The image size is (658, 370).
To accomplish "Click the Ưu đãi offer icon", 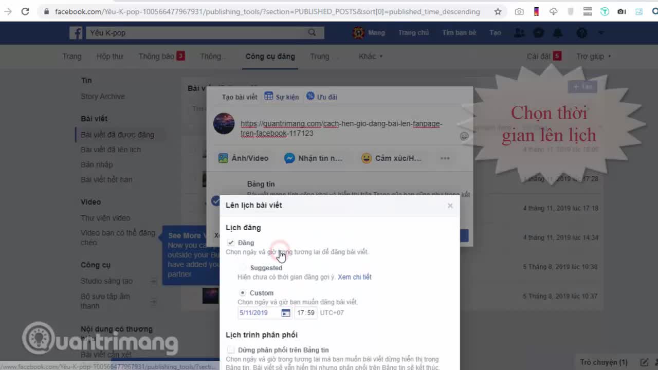I will tap(310, 96).
